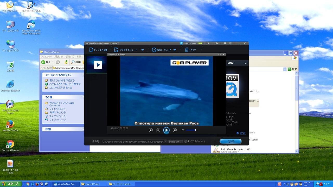Screen dimensions: 333x187
Task: Open the ビデオダウンロード video download tool
Action: (x=126, y=50)
